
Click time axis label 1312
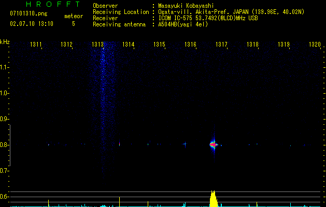point(66,45)
